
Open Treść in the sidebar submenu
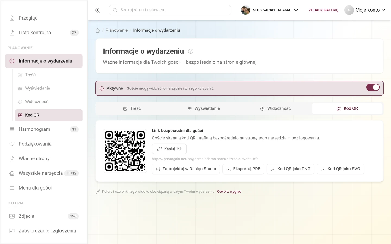click(x=49, y=75)
